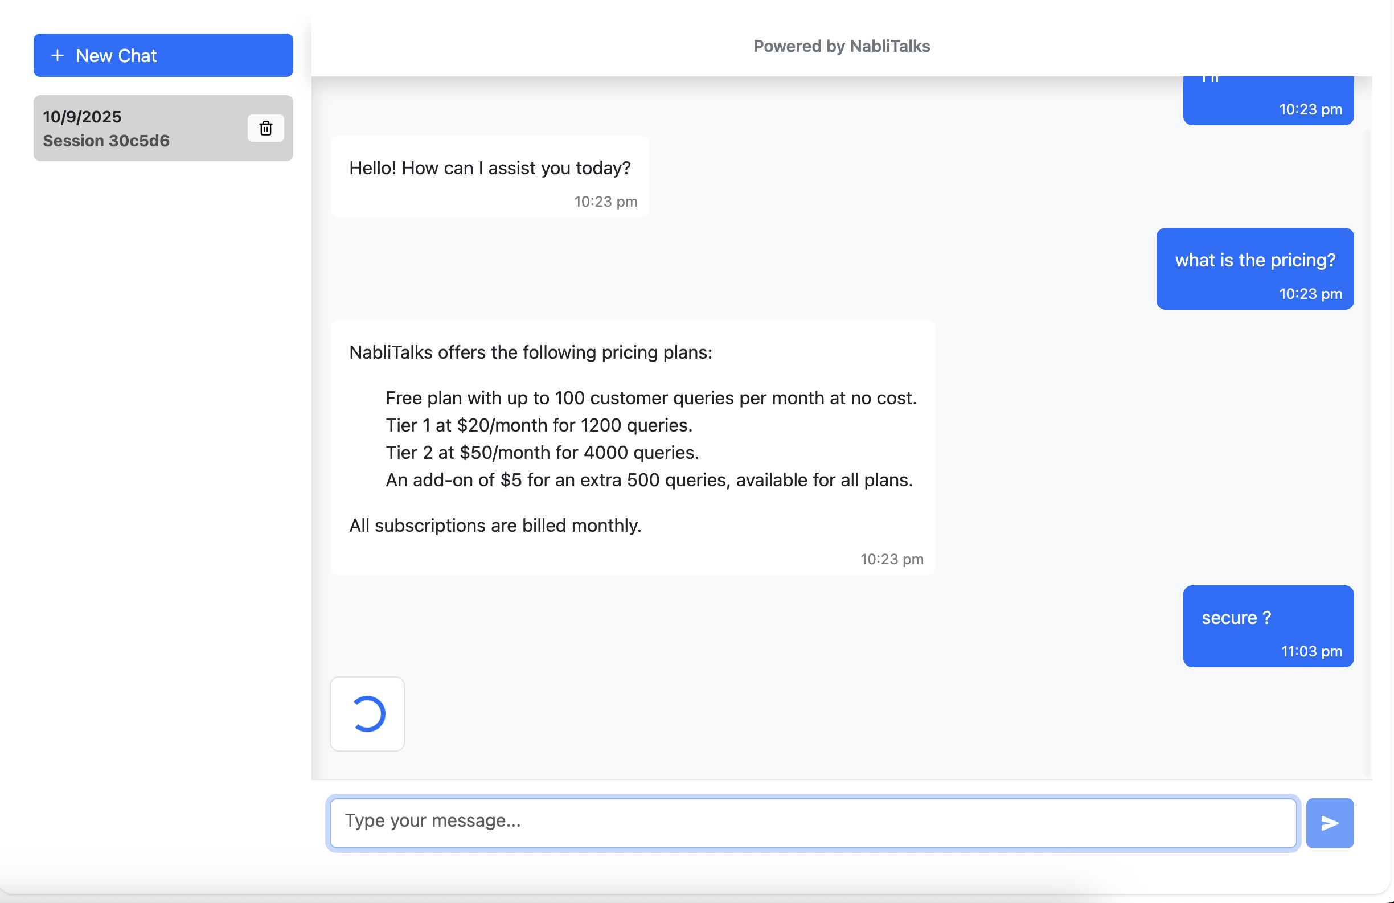Click the loading spinner indicator
Image resolution: width=1394 pixels, height=903 pixels.
(x=367, y=714)
